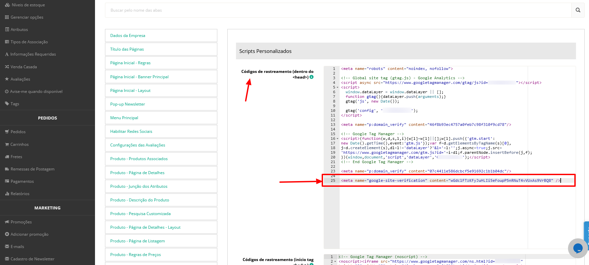Click the search magnifier icon button
589x265 pixels.
coord(578,10)
